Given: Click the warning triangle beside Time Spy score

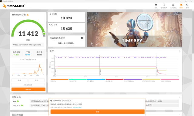Looking at the screenshot, I should 28,15.
